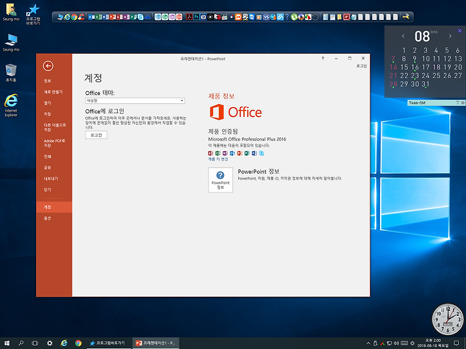Open the 인쇄 (Print) page
This screenshot has height=349, width=466.
click(47, 156)
